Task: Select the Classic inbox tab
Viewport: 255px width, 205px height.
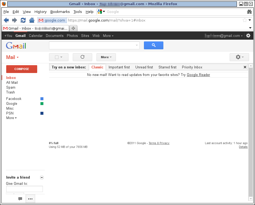Action: (97, 67)
